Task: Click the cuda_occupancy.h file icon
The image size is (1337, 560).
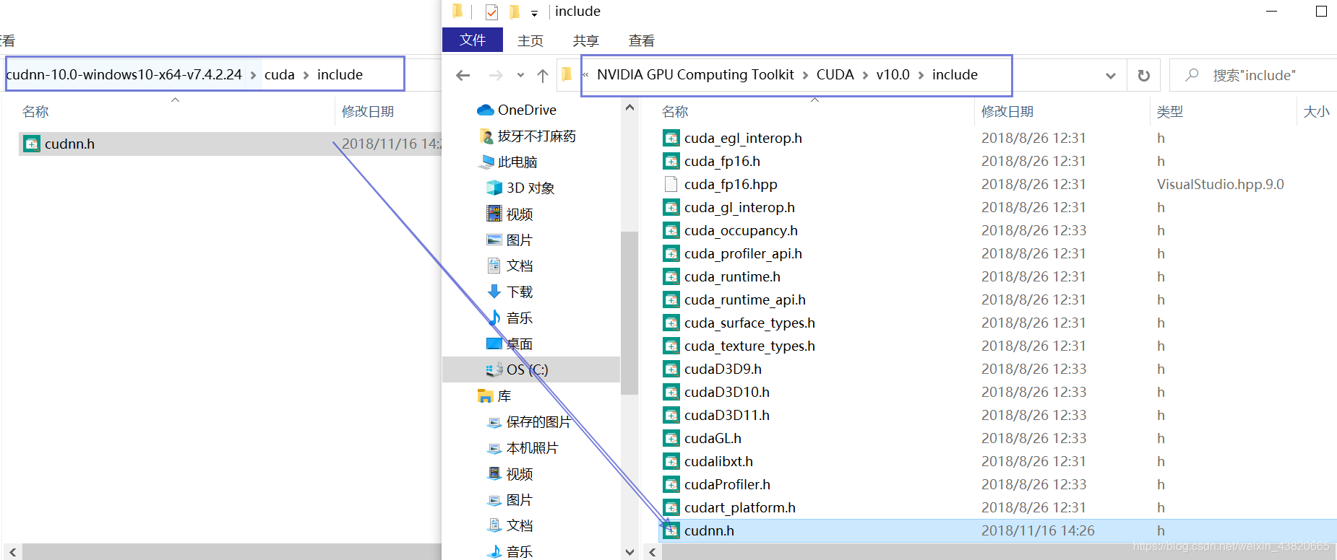Action: 671,230
